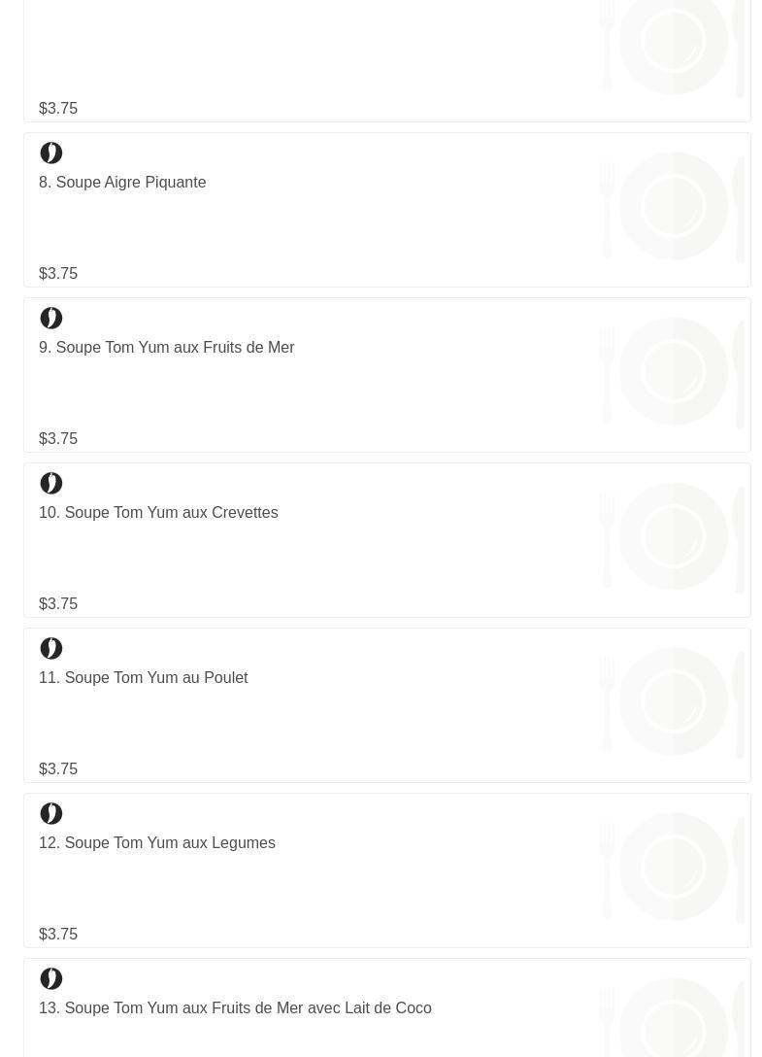Click spicy icon above Tom Yum au Poulet

[x=51, y=649]
